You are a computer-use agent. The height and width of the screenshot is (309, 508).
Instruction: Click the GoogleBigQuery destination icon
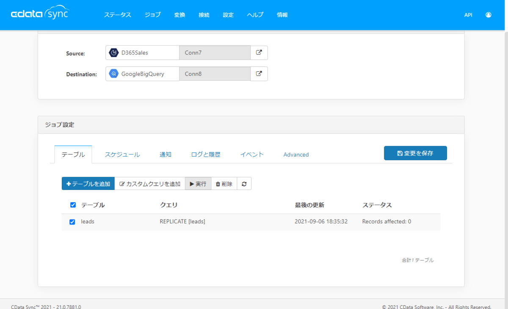(x=113, y=74)
